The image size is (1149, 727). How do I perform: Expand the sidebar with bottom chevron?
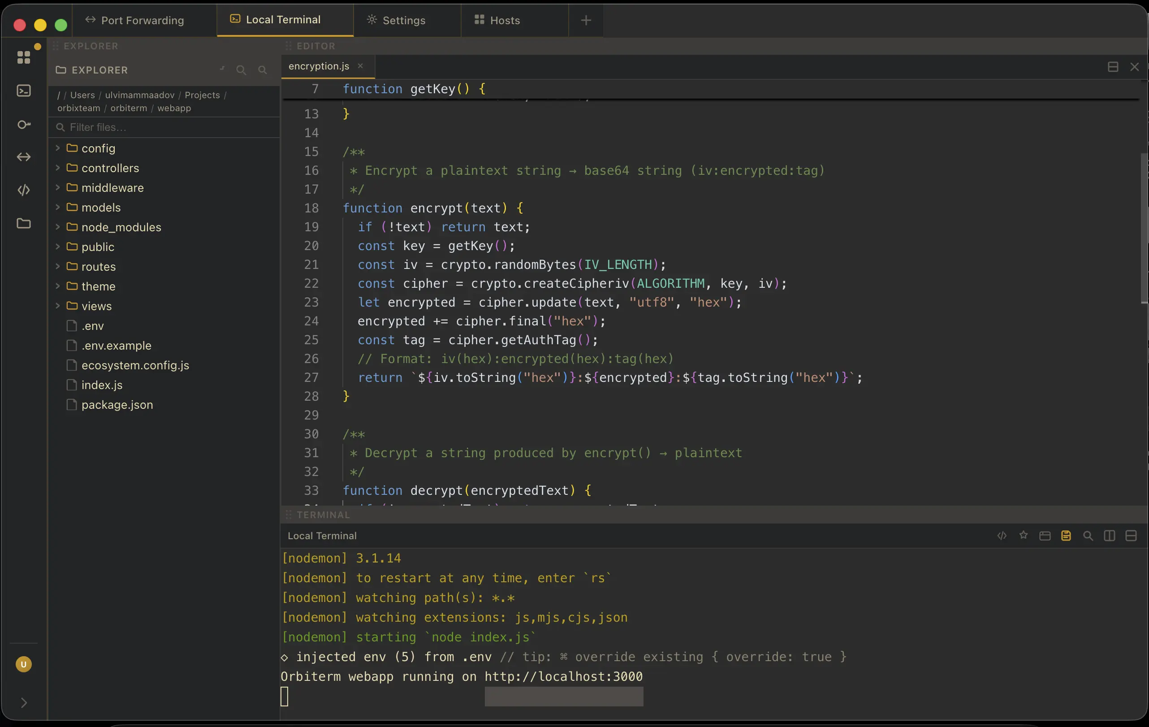23,702
